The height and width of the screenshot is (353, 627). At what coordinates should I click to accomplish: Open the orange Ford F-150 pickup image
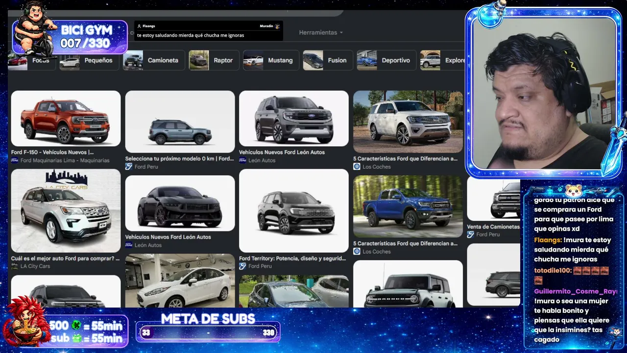[x=66, y=118]
